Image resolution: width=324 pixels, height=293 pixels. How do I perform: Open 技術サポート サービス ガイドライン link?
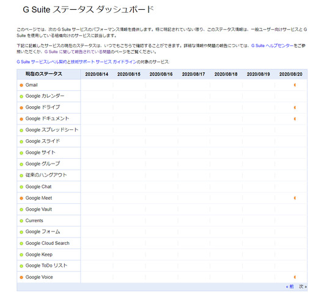(x=103, y=62)
